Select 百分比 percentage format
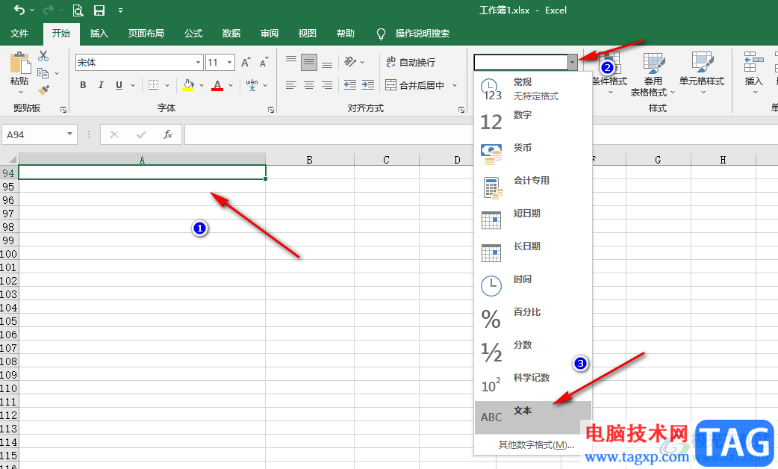Screen dimensions: 778x469 (533, 319)
